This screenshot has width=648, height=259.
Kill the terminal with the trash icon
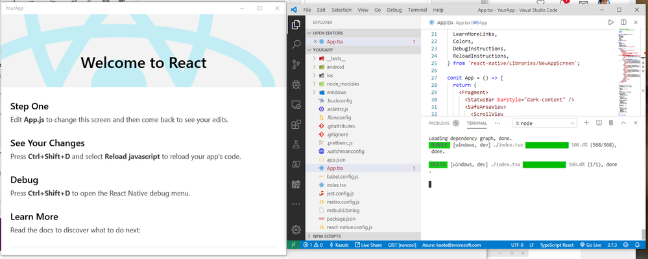(611, 123)
